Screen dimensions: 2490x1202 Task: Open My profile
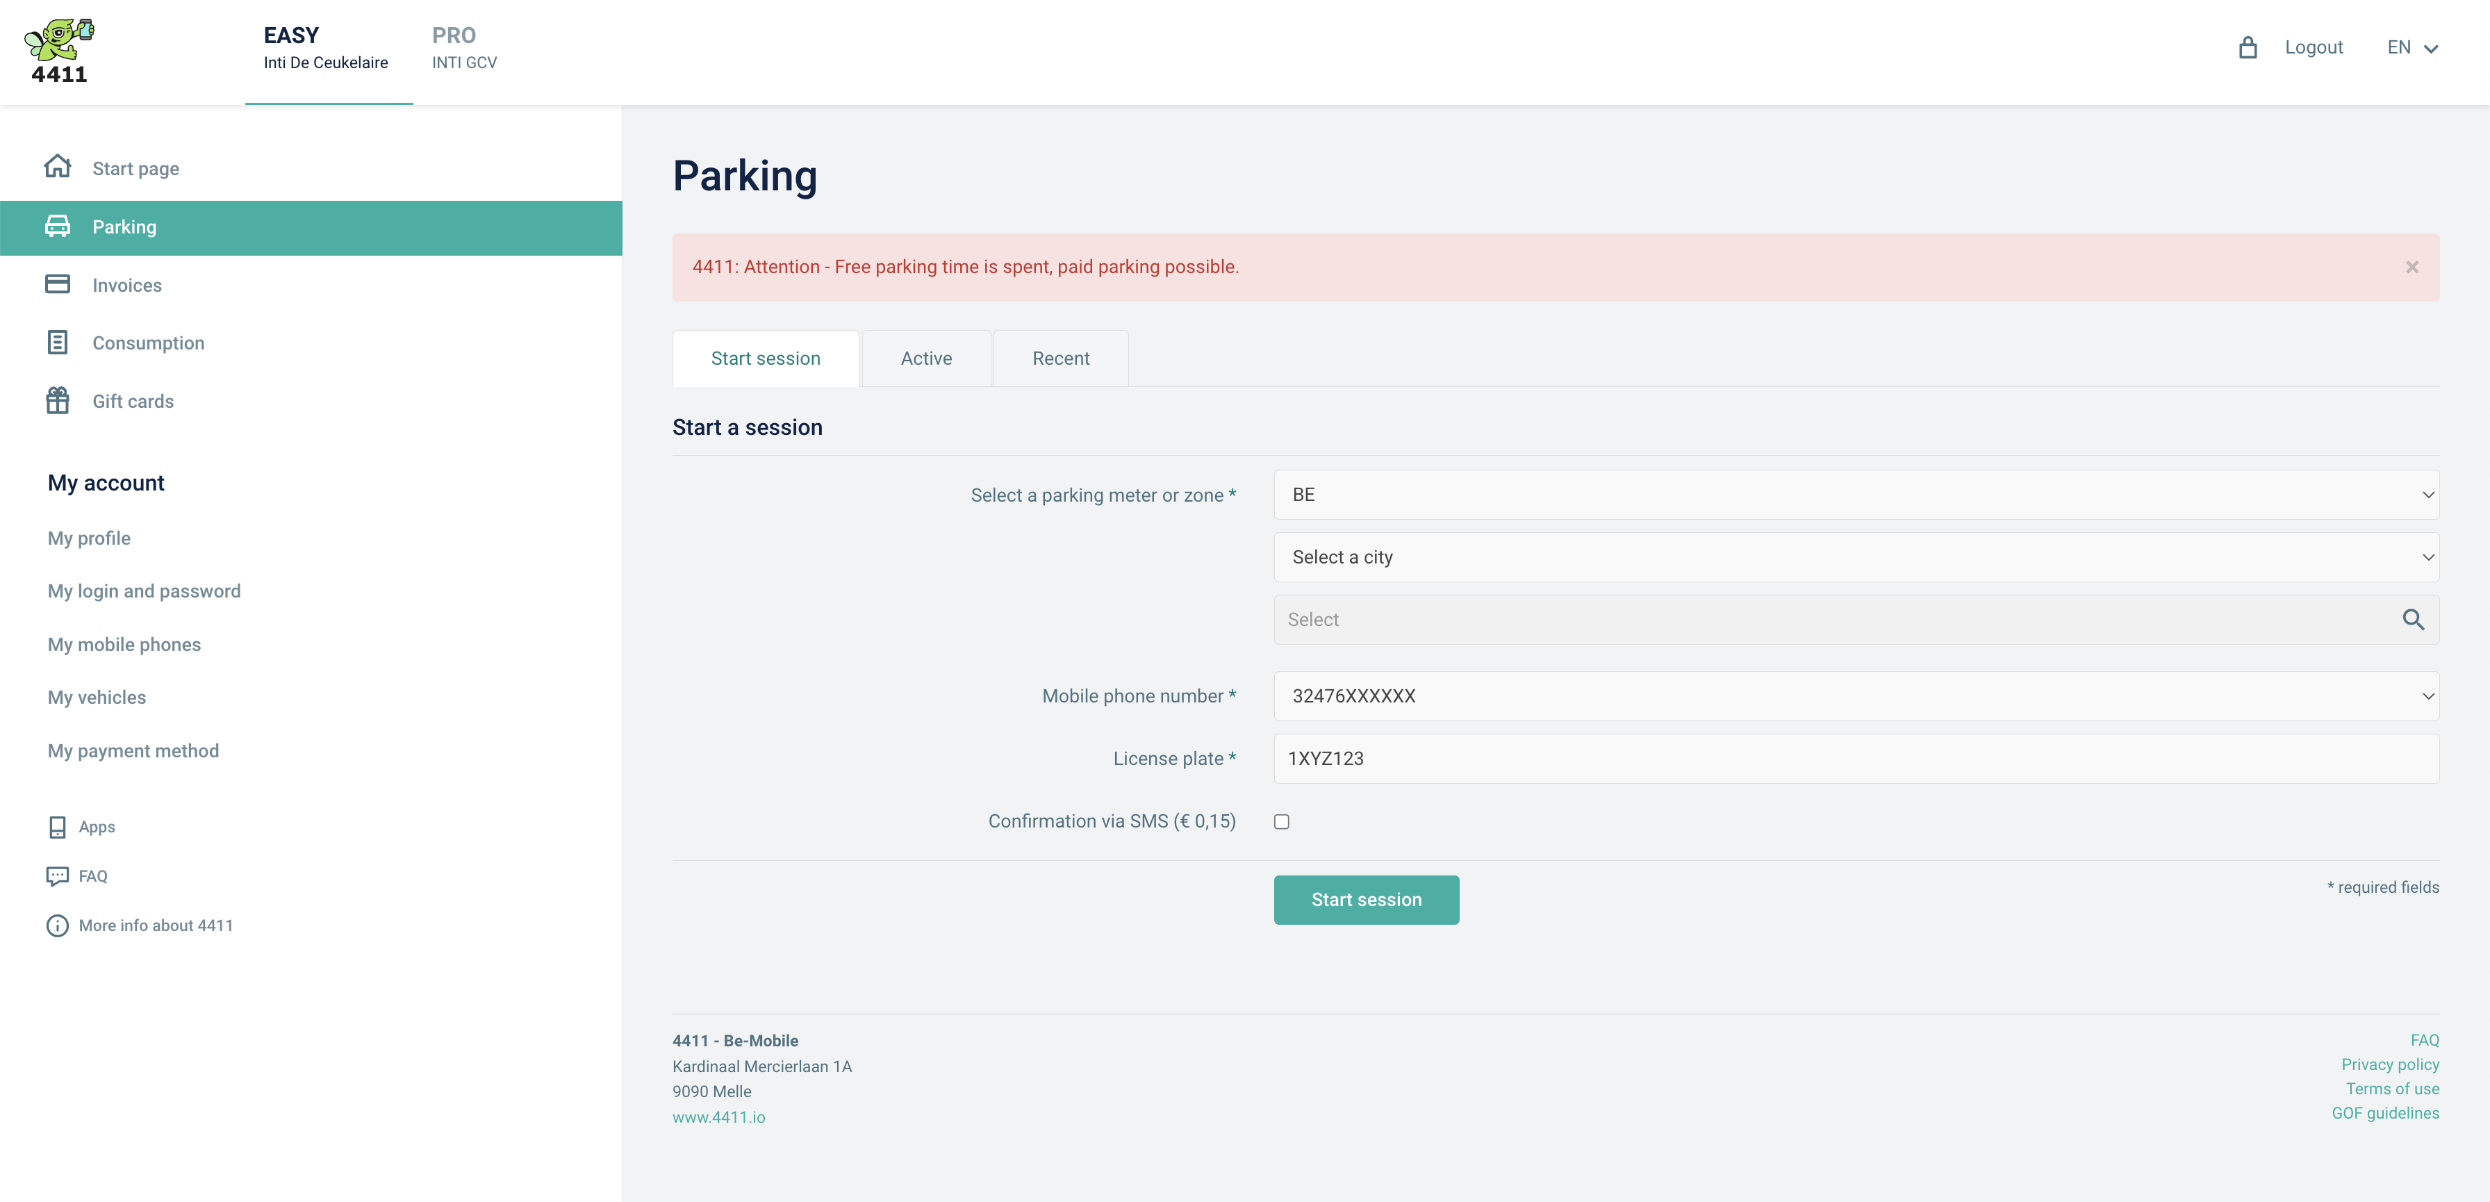point(89,538)
